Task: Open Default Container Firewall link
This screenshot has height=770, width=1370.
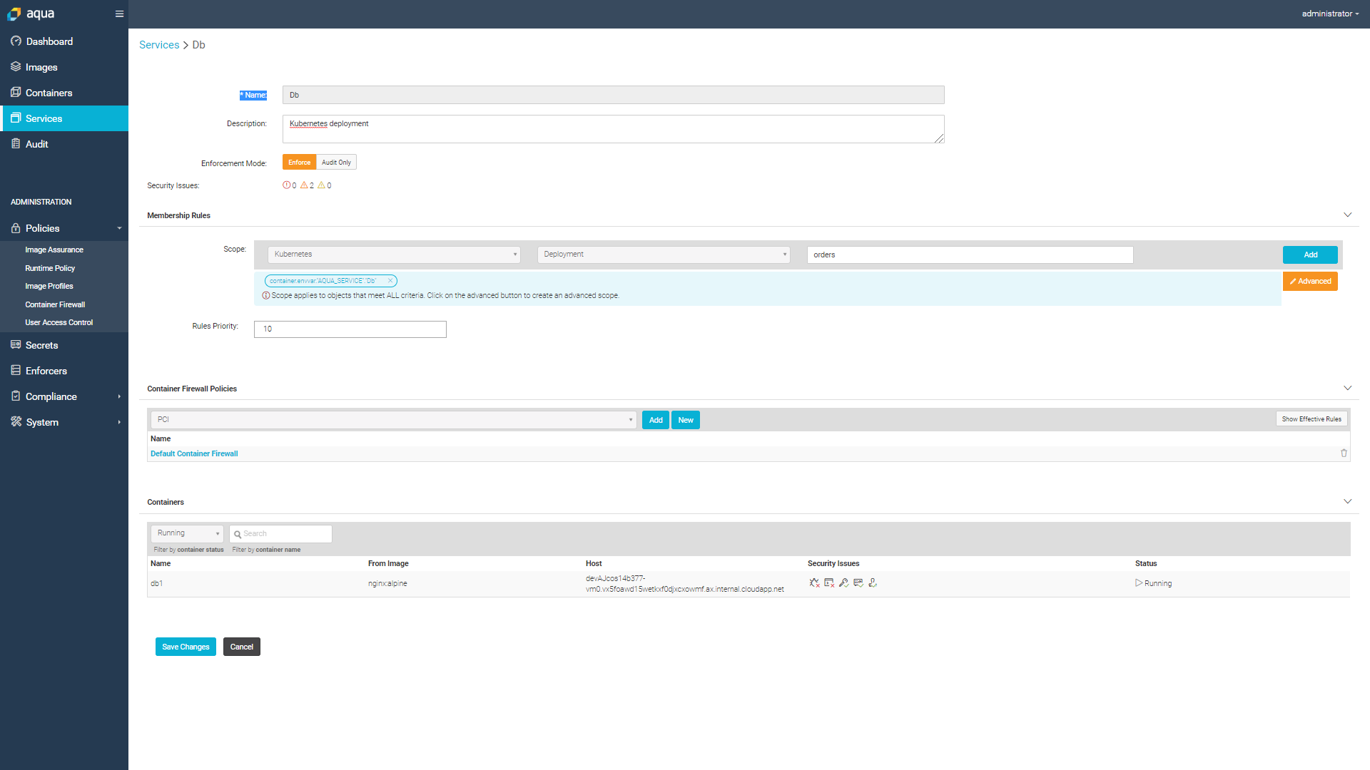Action: [x=194, y=453]
